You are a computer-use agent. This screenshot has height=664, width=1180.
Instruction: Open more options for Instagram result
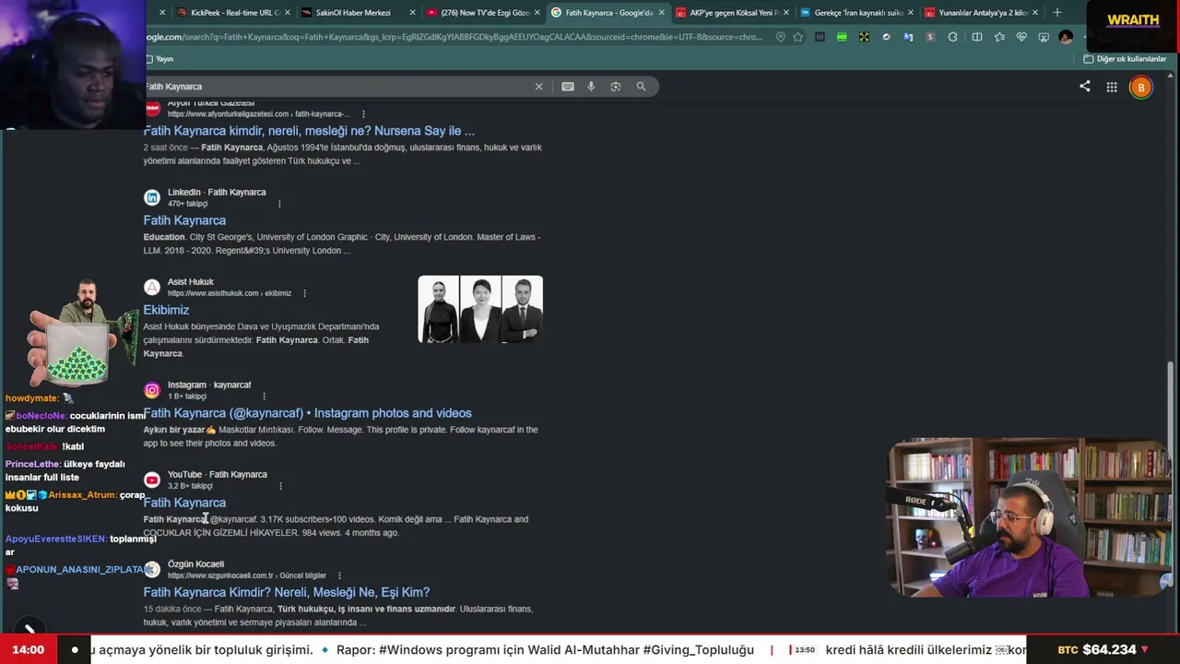pyautogui.click(x=264, y=397)
